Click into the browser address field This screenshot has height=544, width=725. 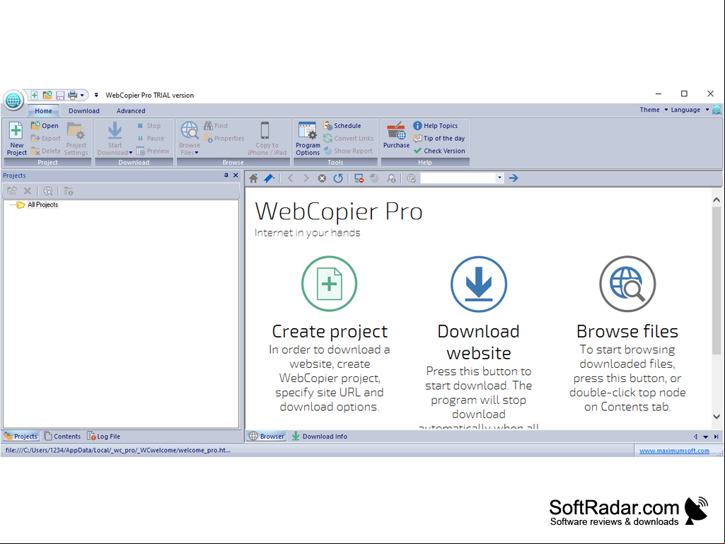click(x=458, y=178)
